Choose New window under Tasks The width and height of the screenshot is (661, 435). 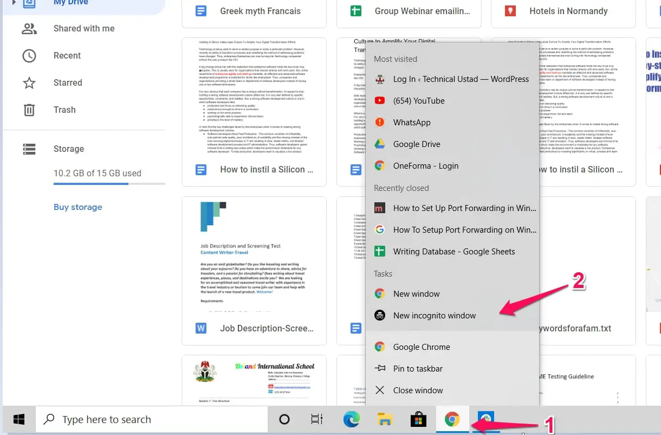(x=452, y=294)
